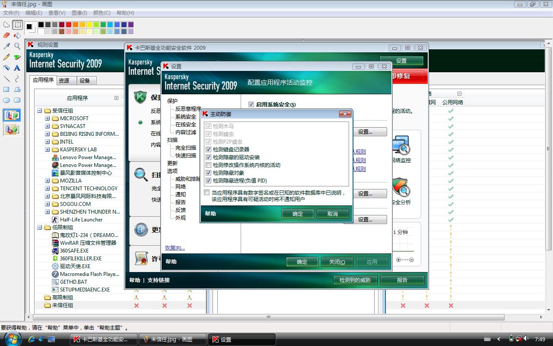Open Paint's 查看(V) menu
Image resolution: width=553 pixels, height=346 pixels.
(57, 13)
